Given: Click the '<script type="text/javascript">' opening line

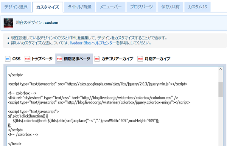Looking at the screenshot, I should tap(33, 112).
